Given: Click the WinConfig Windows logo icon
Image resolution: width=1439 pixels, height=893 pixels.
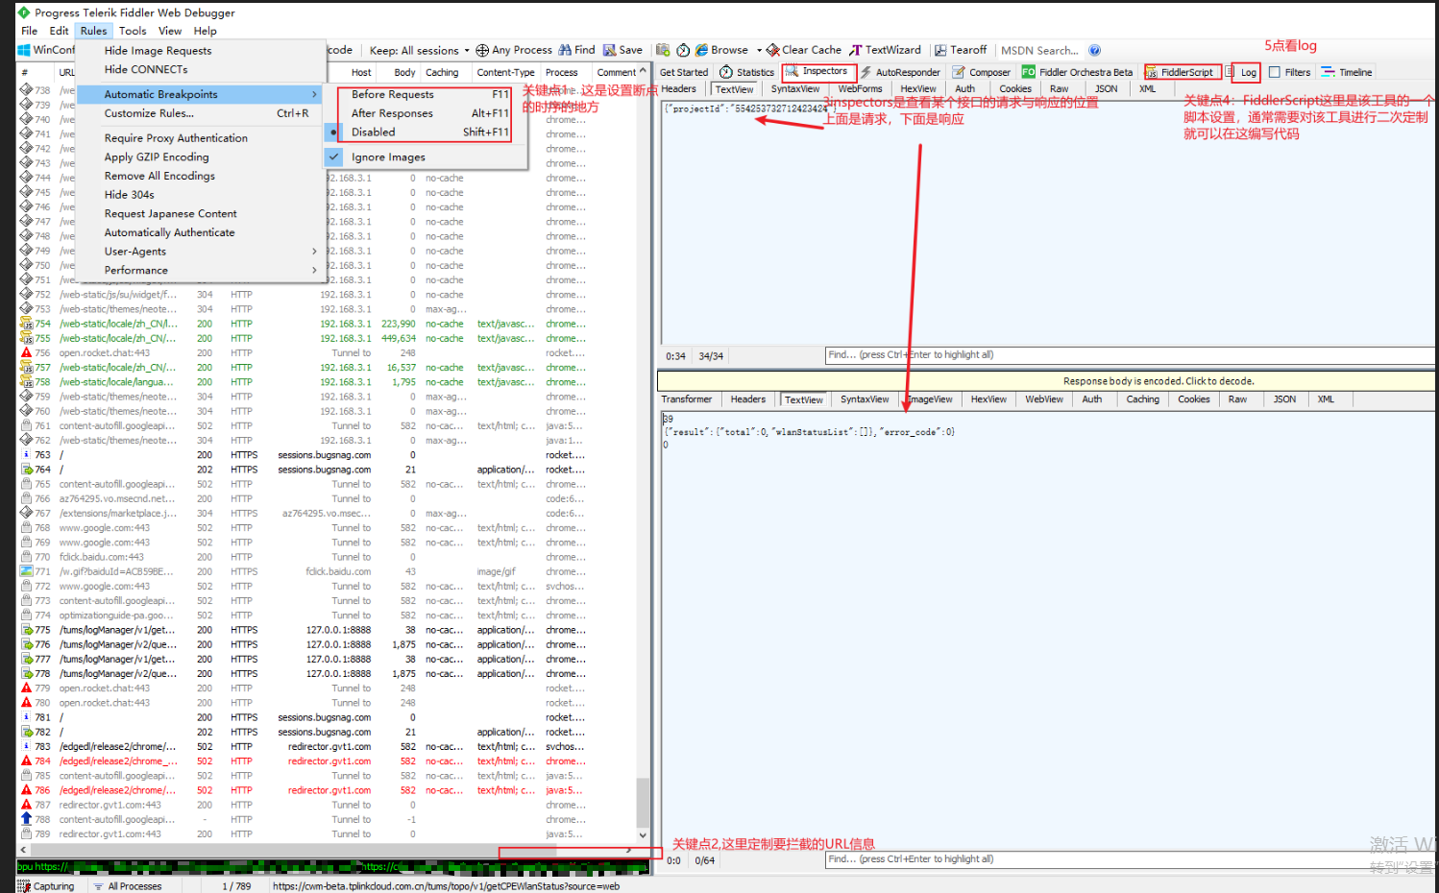Looking at the screenshot, I should tap(24, 50).
